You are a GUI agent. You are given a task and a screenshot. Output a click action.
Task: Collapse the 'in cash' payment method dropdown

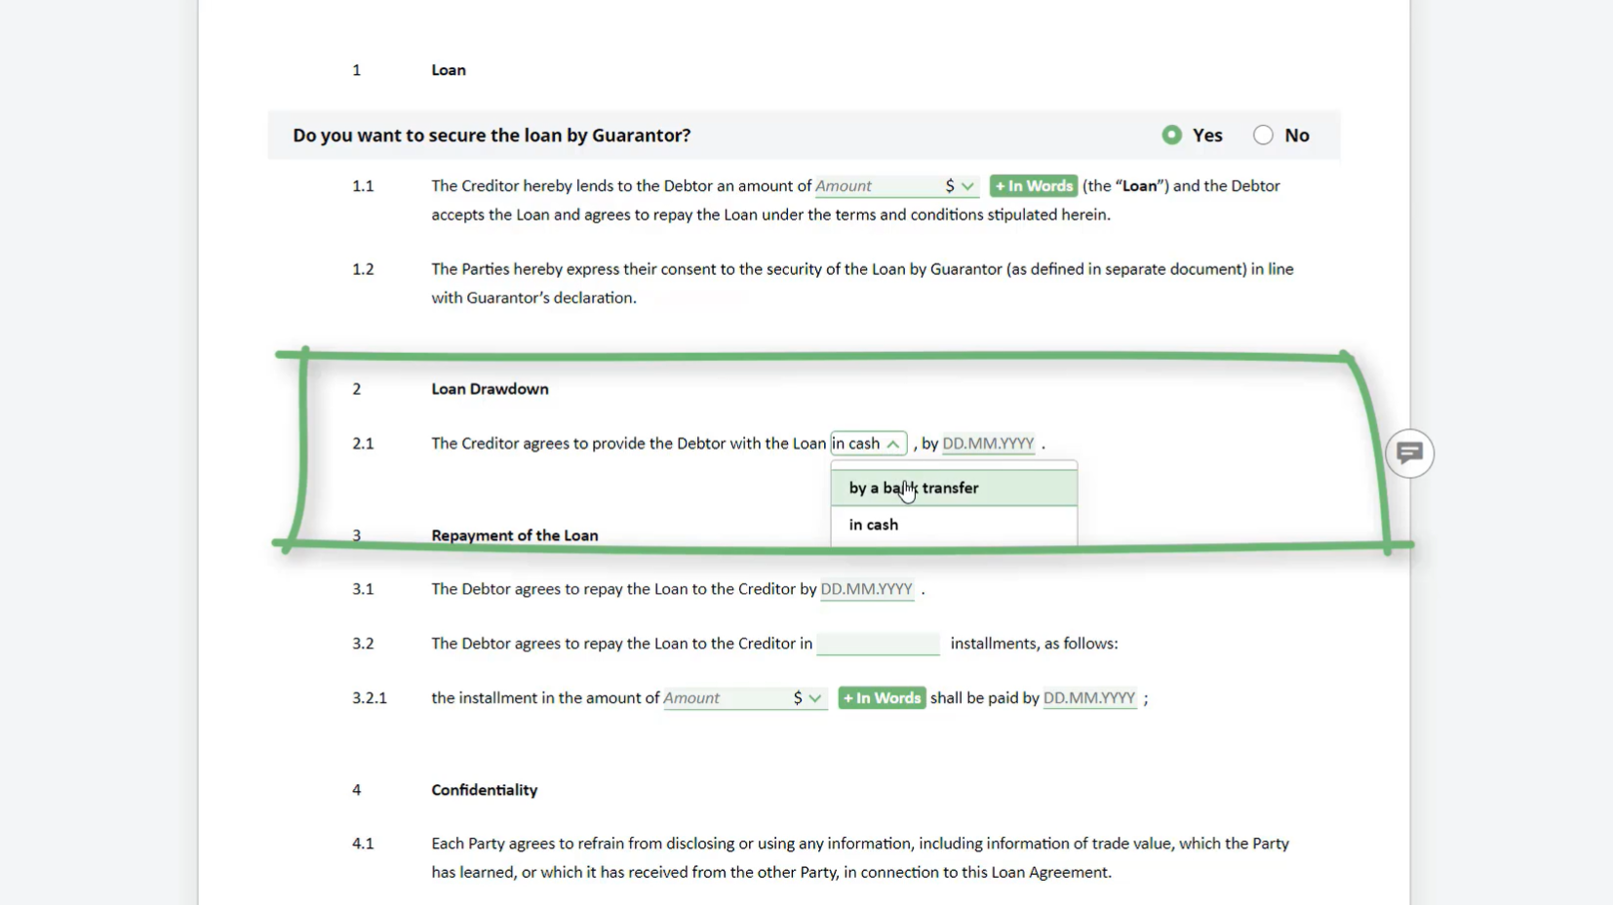pyautogui.click(x=869, y=444)
